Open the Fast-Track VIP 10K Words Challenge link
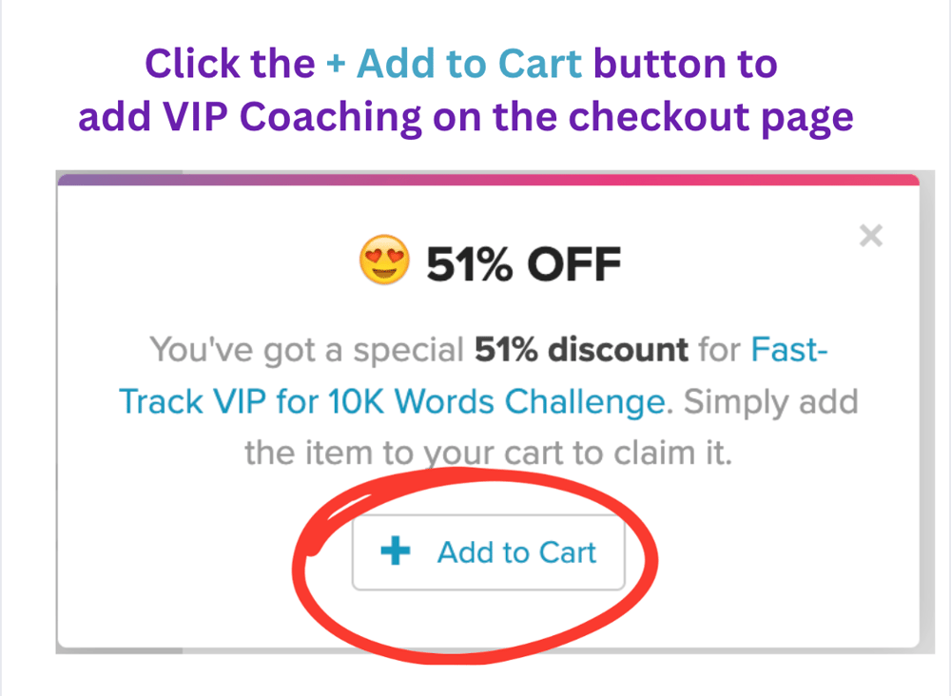951x696 pixels. (x=391, y=401)
